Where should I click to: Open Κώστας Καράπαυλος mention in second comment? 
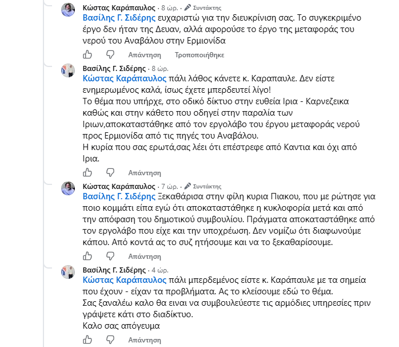(x=125, y=78)
